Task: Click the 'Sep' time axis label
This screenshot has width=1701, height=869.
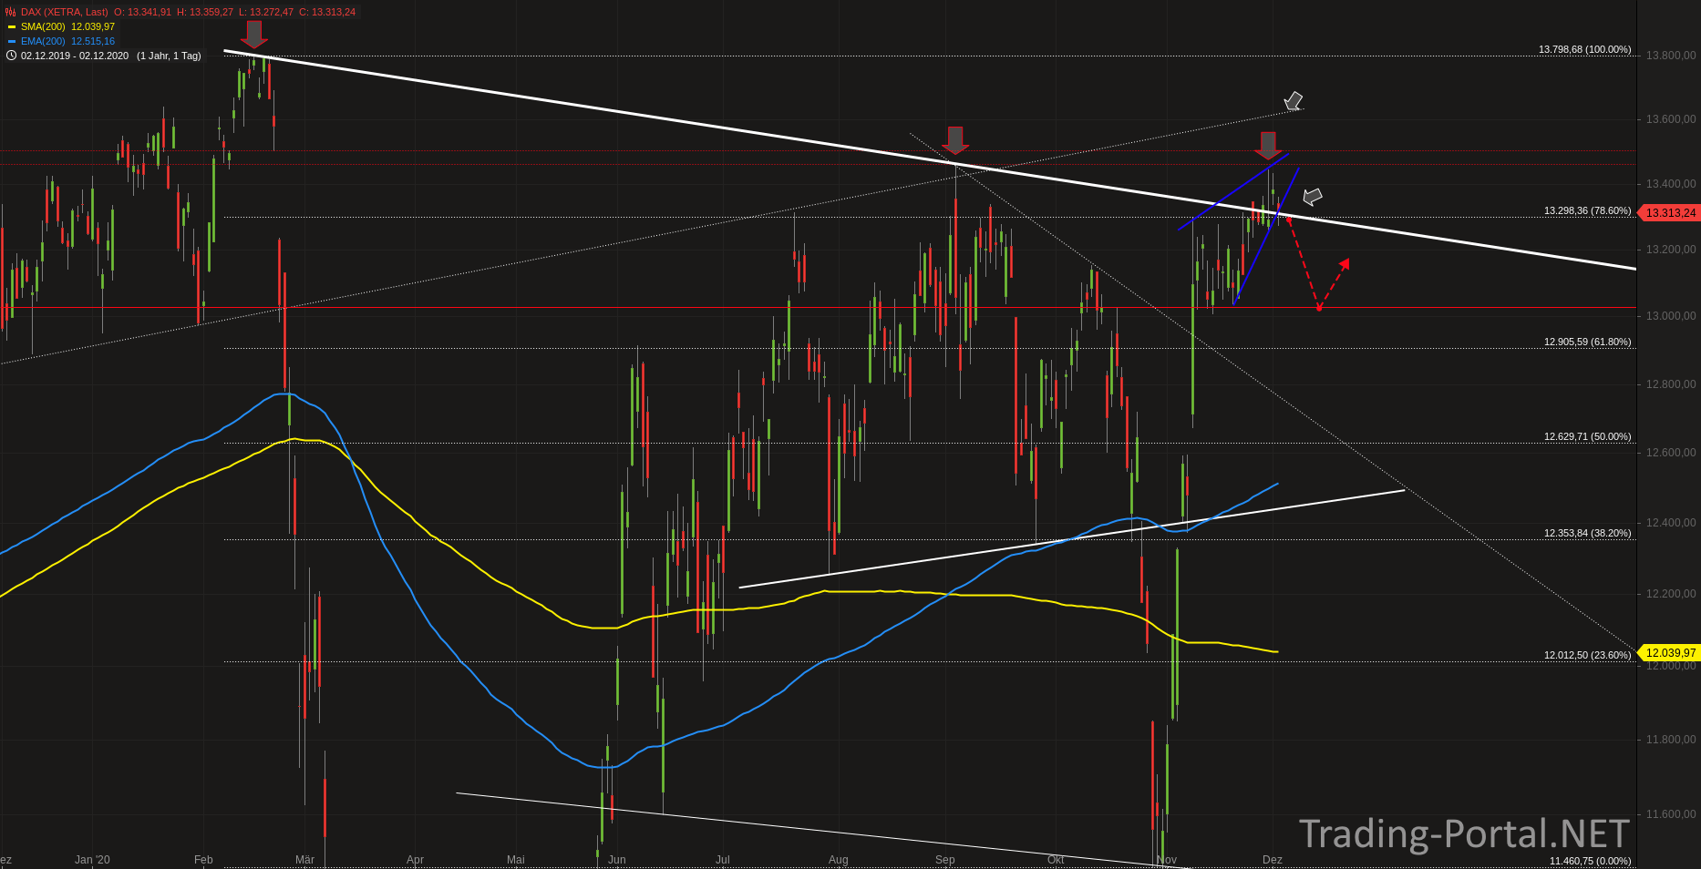Action: 945,860
